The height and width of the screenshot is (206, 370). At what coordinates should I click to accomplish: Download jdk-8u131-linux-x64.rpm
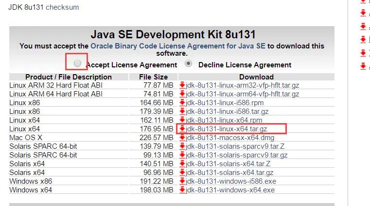[x=224, y=120]
